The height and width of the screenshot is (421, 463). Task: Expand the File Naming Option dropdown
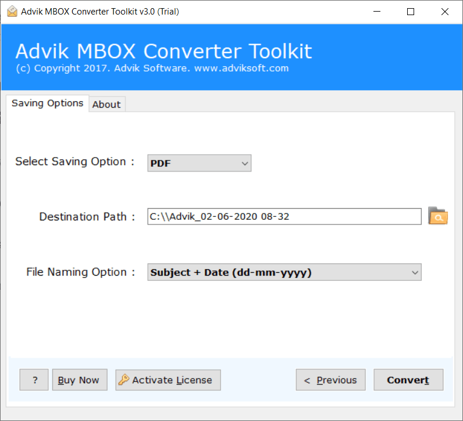point(284,272)
